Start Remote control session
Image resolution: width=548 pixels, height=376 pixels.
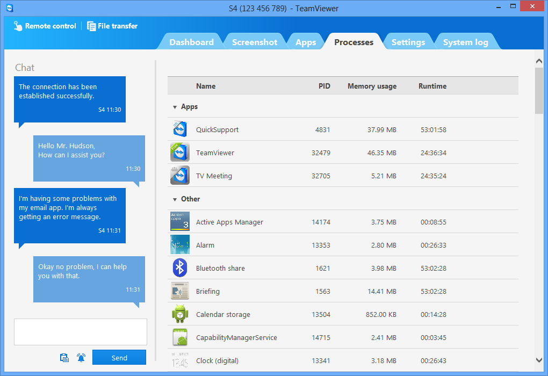[x=45, y=26]
